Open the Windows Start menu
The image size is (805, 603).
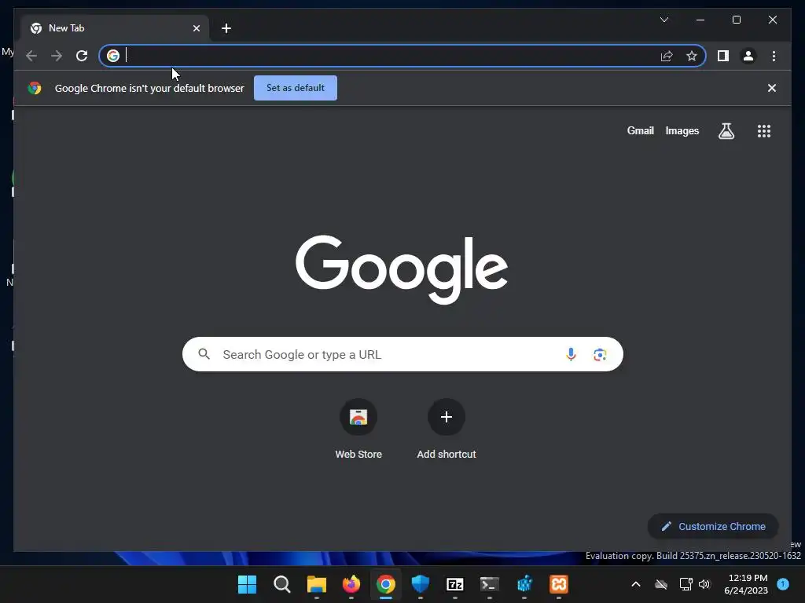pyautogui.click(x=247, y=584)
